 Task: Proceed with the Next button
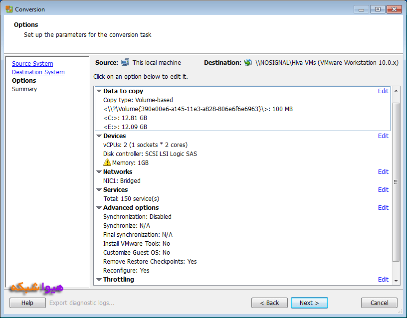click(x=309, y=303)
